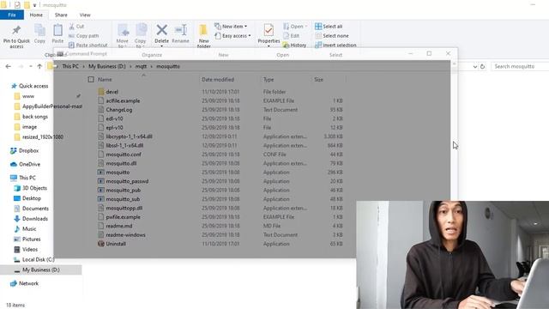Click My Business (D:) breadcrumb
This screenshot has height=309, width=549.
[106, 66]
